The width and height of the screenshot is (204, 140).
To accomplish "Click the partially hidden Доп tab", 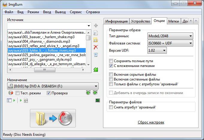I will click(185, 21).
